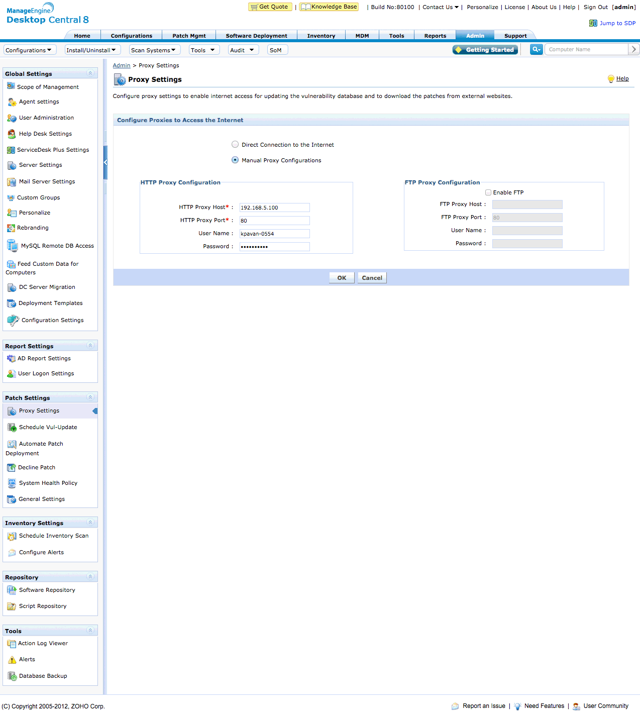640x718 pixels.
Task: Click the Admin breadcrumb link
Action: (121, 65)
